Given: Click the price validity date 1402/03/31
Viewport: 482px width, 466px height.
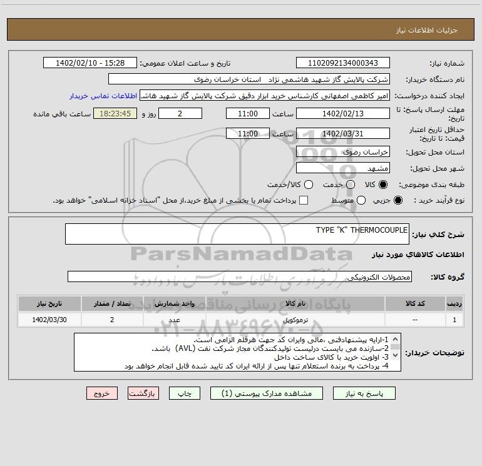Looking at the screenshot, I should pos(343,133).
